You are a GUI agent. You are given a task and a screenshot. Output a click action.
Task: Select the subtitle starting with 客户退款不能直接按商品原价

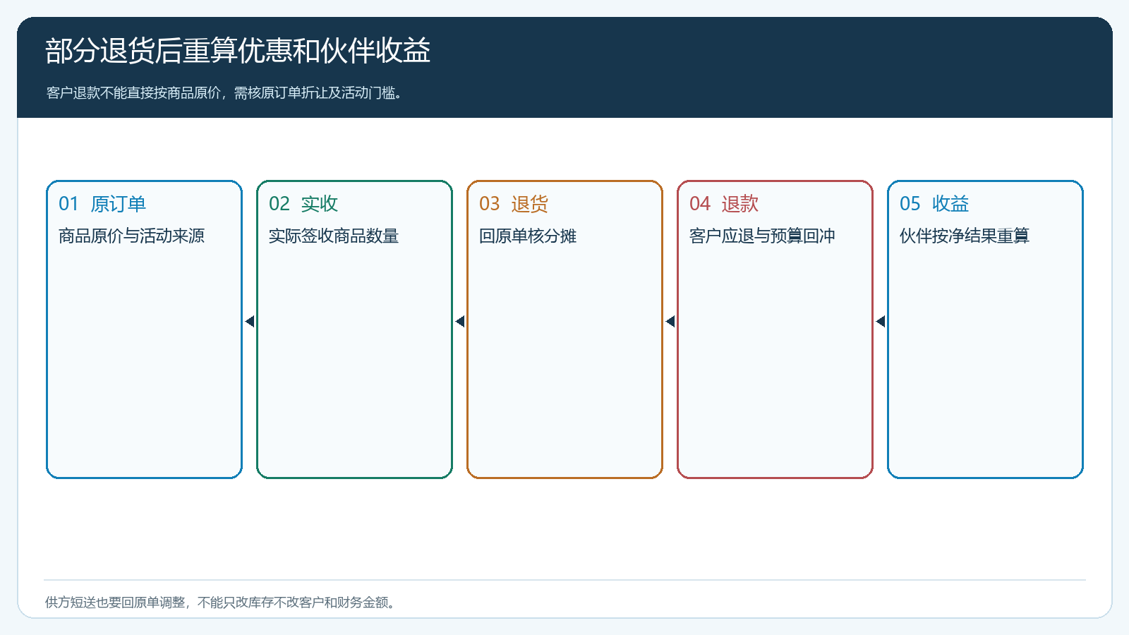click(224, 93)
